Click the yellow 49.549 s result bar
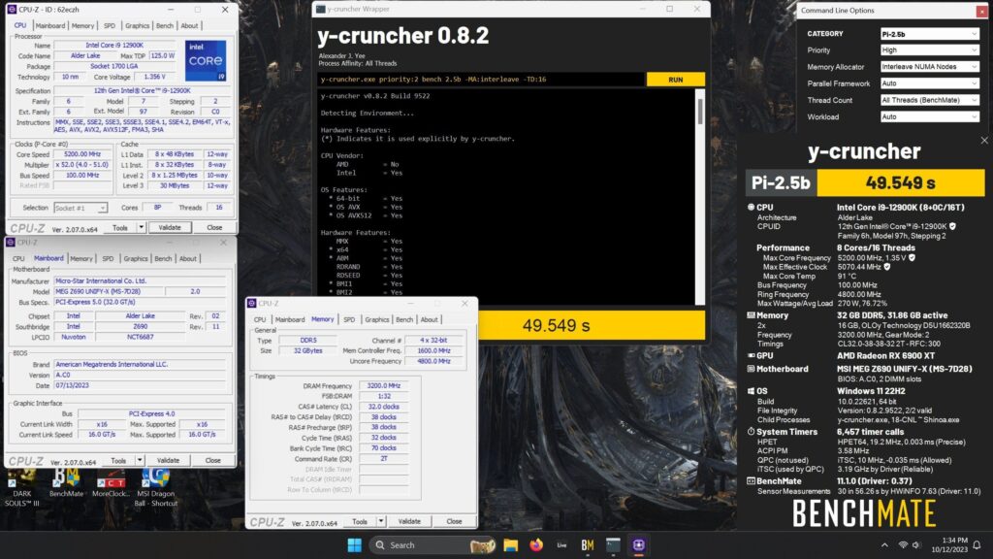The width and height of the screenshot is (993, 559). click(x=592, y=325)
